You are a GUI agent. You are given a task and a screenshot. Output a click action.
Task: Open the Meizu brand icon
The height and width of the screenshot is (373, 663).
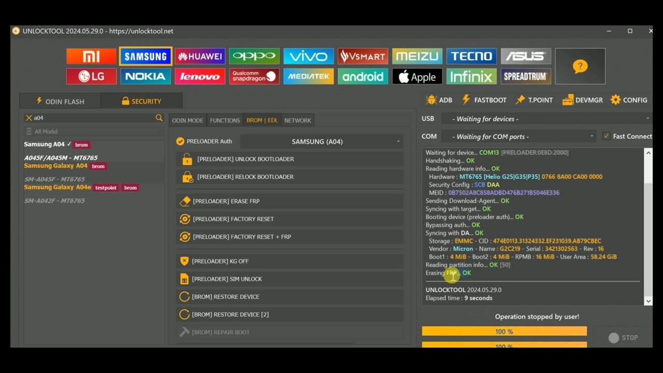pos(417,56)
